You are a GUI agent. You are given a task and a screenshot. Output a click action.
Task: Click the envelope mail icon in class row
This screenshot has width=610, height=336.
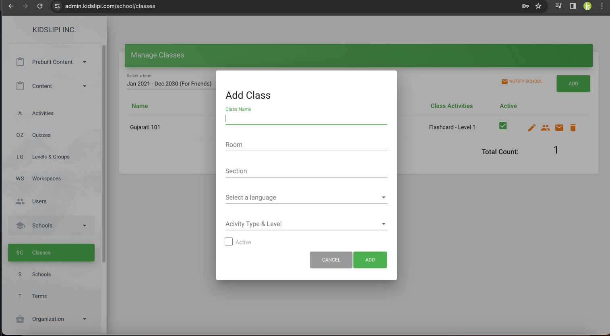point(559,128)
